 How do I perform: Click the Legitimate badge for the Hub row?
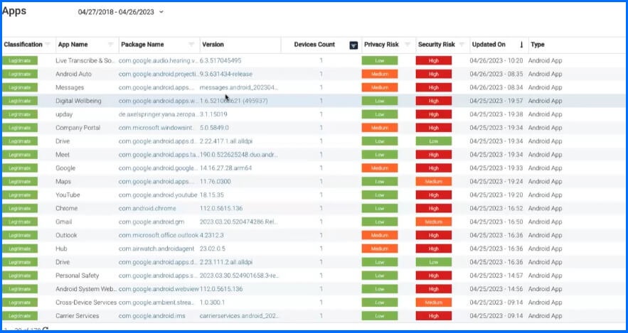point(20,249)
